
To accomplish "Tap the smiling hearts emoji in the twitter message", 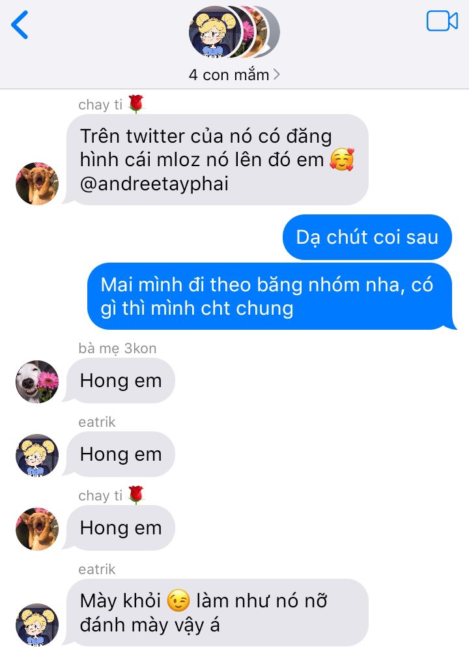I will pyautogui.click(x=343, y=160).
